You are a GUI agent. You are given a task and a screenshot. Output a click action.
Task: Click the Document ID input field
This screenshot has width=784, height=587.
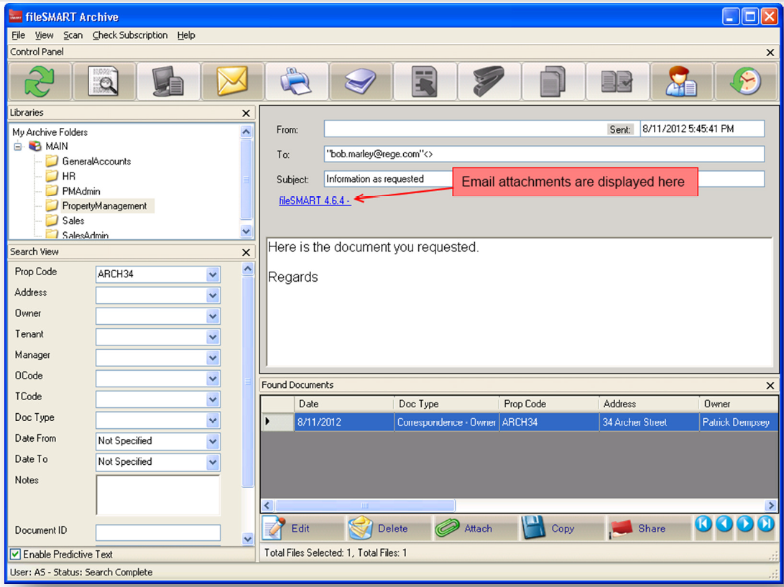(x=158, y=532)
